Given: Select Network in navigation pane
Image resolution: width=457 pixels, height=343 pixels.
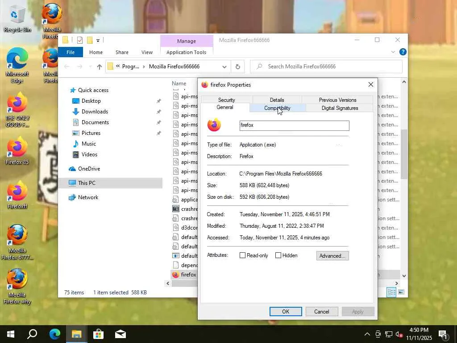Looking at the screenshot, I should pyautogui.click(x=88, y=197).
